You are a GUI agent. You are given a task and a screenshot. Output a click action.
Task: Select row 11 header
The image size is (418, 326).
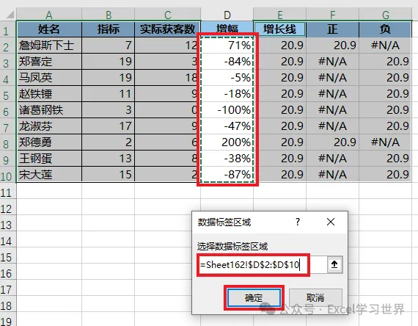[8, 191]
